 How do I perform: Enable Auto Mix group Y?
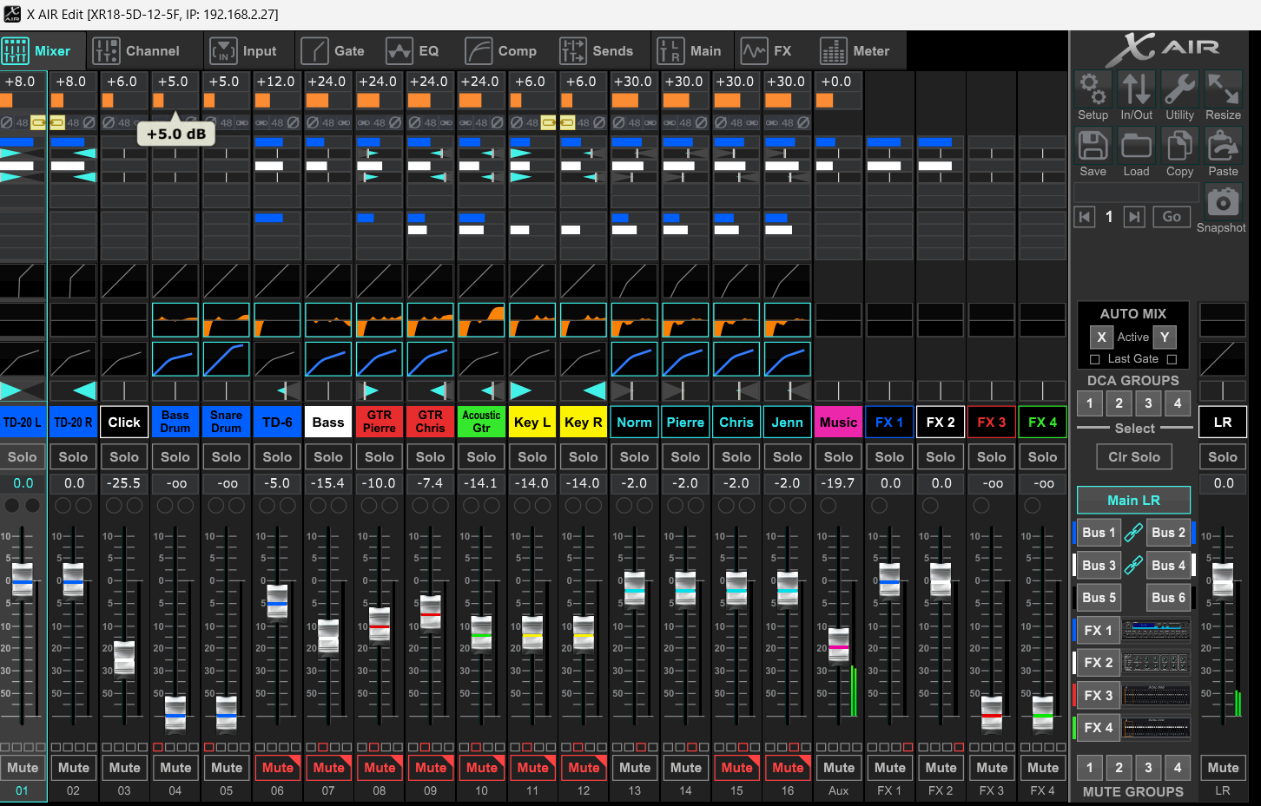1165,337
